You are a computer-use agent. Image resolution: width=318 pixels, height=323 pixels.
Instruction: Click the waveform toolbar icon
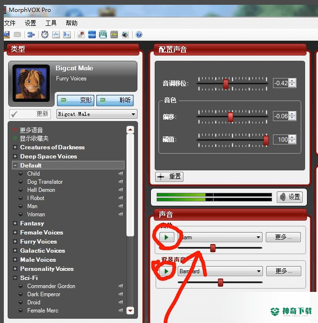point(56,34)
